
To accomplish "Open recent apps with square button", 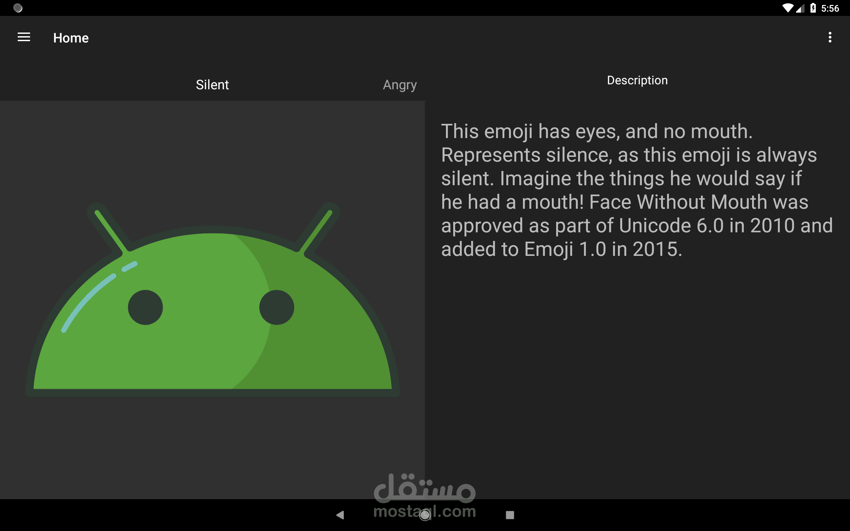I will click(x=510, y=515).
